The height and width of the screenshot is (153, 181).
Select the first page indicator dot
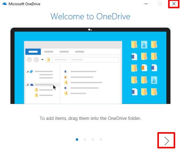pyautogui.click(x=77, y=140)
